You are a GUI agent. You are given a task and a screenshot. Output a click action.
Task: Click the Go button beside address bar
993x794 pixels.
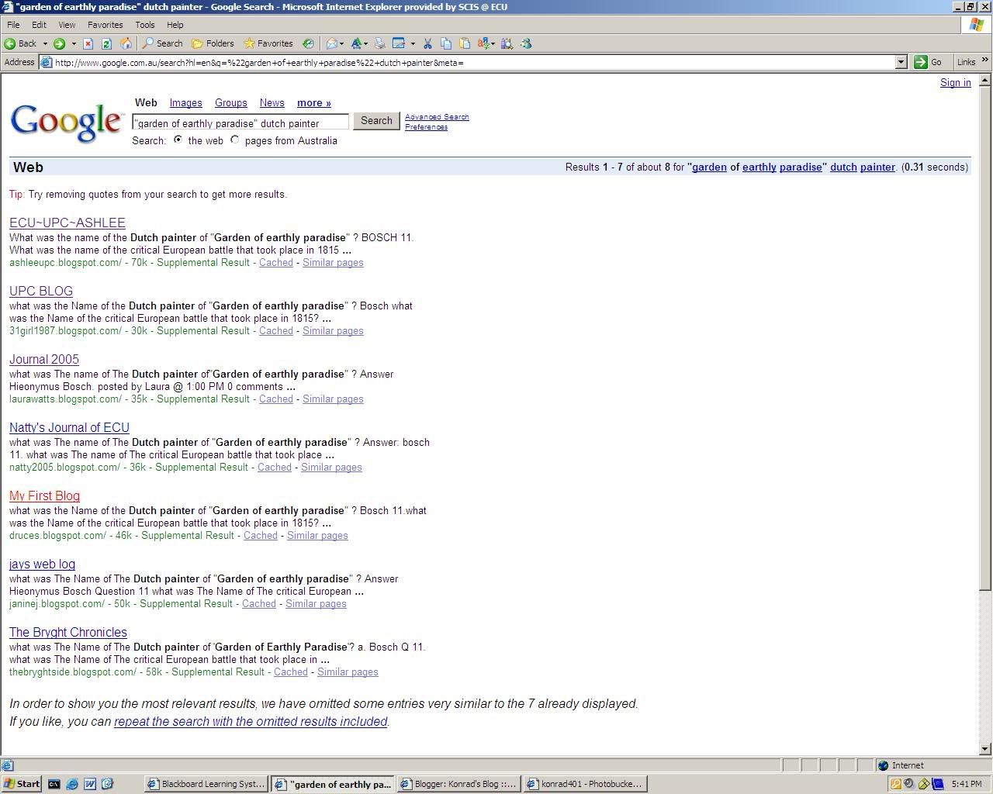(929, 62)
